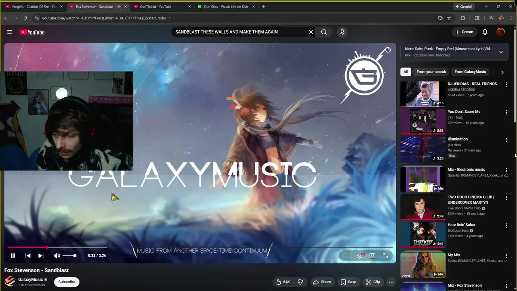Reload the page
This screenshot has width=517, height=291.
[25, 18]
